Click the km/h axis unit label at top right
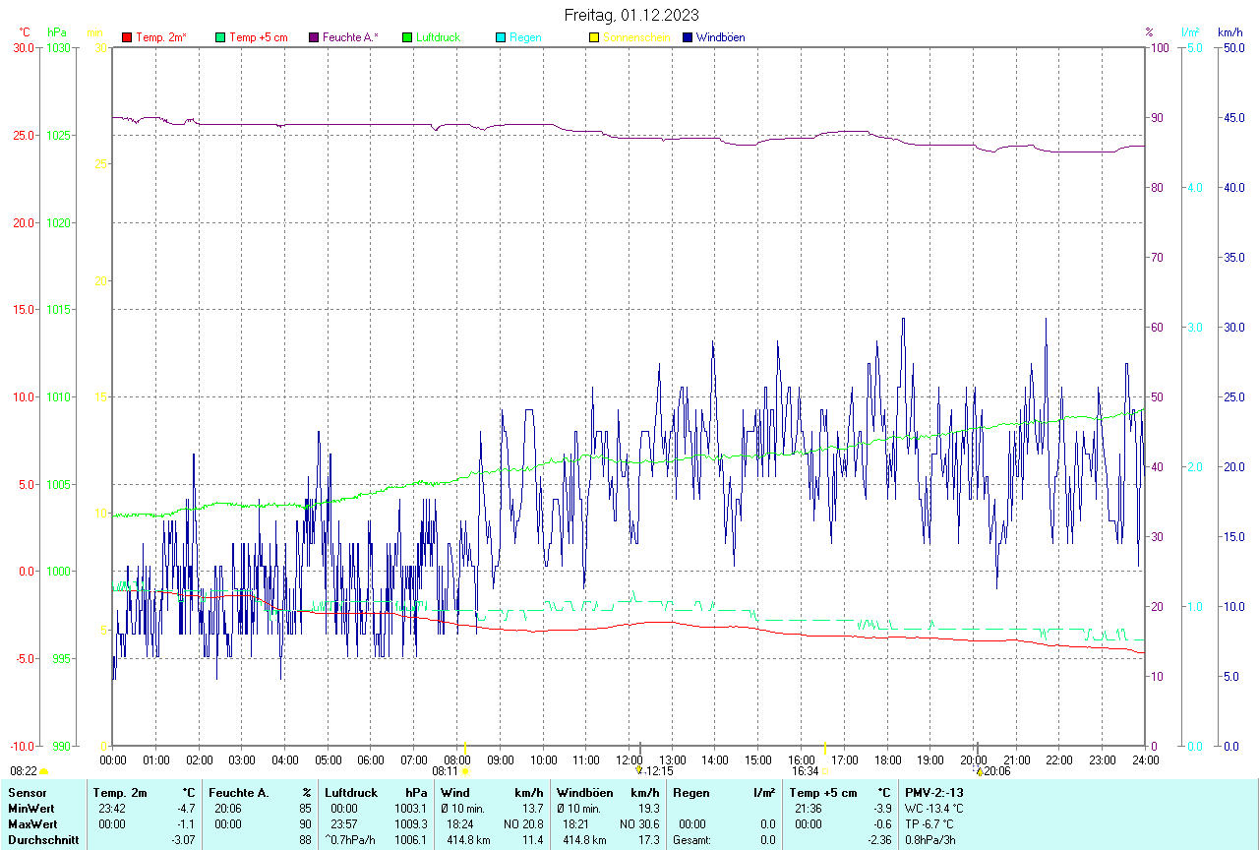 pos(1230,32)
